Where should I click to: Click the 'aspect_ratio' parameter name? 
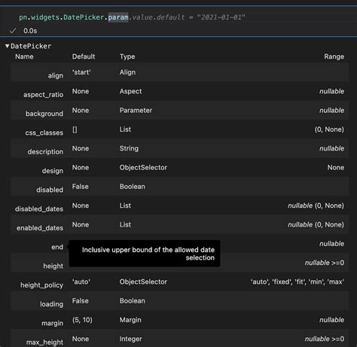(x=43, y=95)
